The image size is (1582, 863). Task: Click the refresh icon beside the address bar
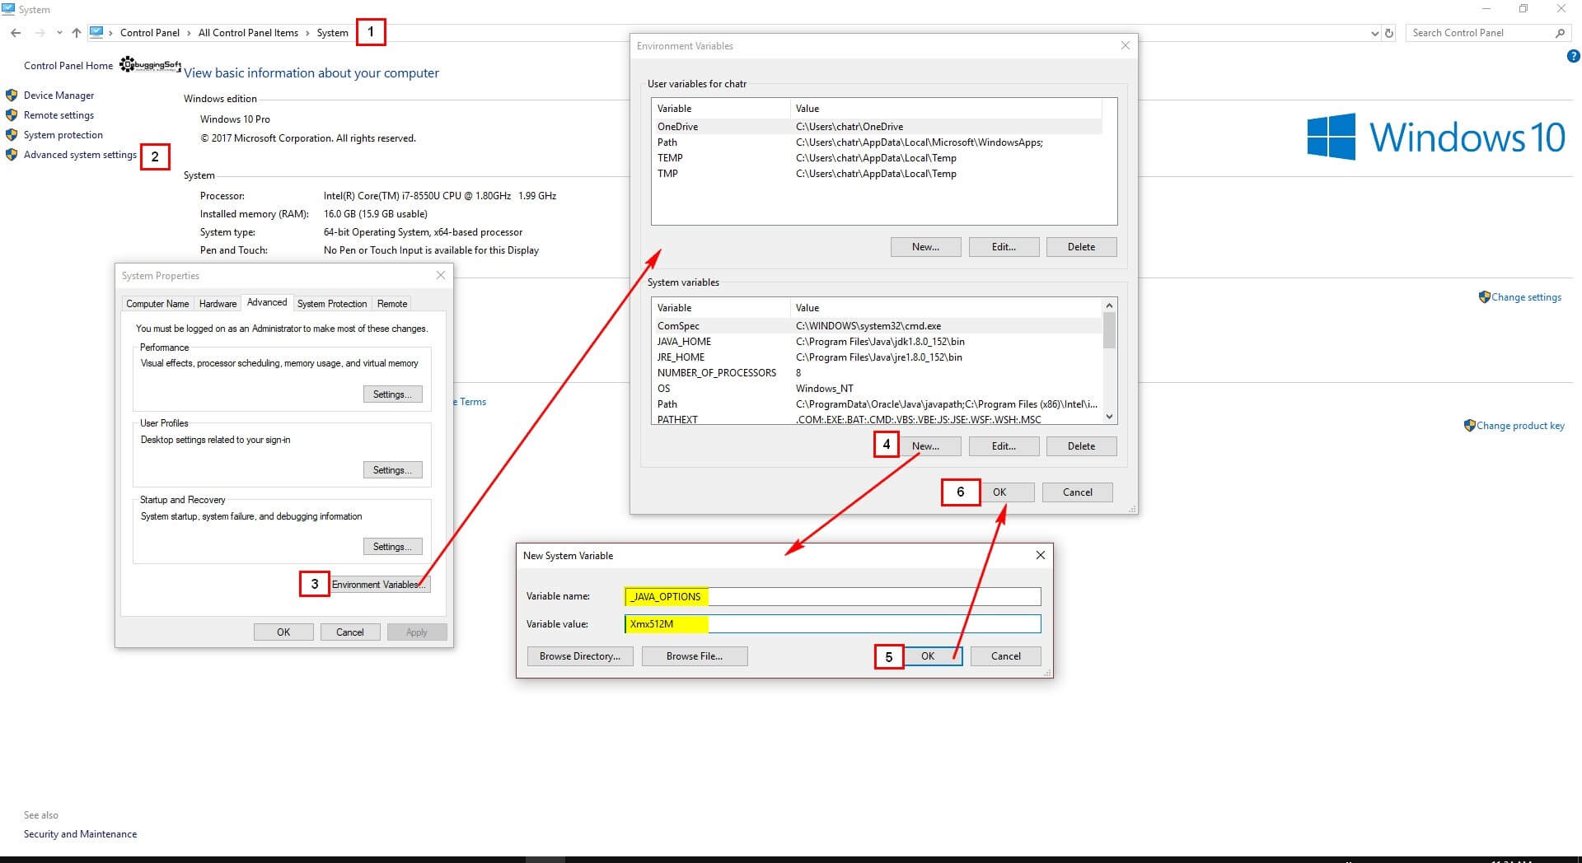tap(1390, 33)
